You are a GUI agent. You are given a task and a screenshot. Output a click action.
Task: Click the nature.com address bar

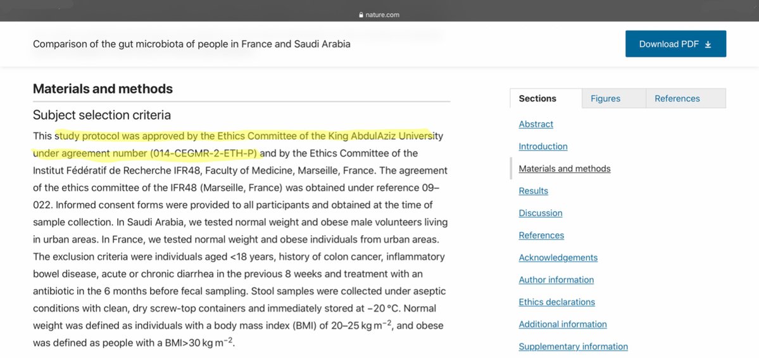379,15
